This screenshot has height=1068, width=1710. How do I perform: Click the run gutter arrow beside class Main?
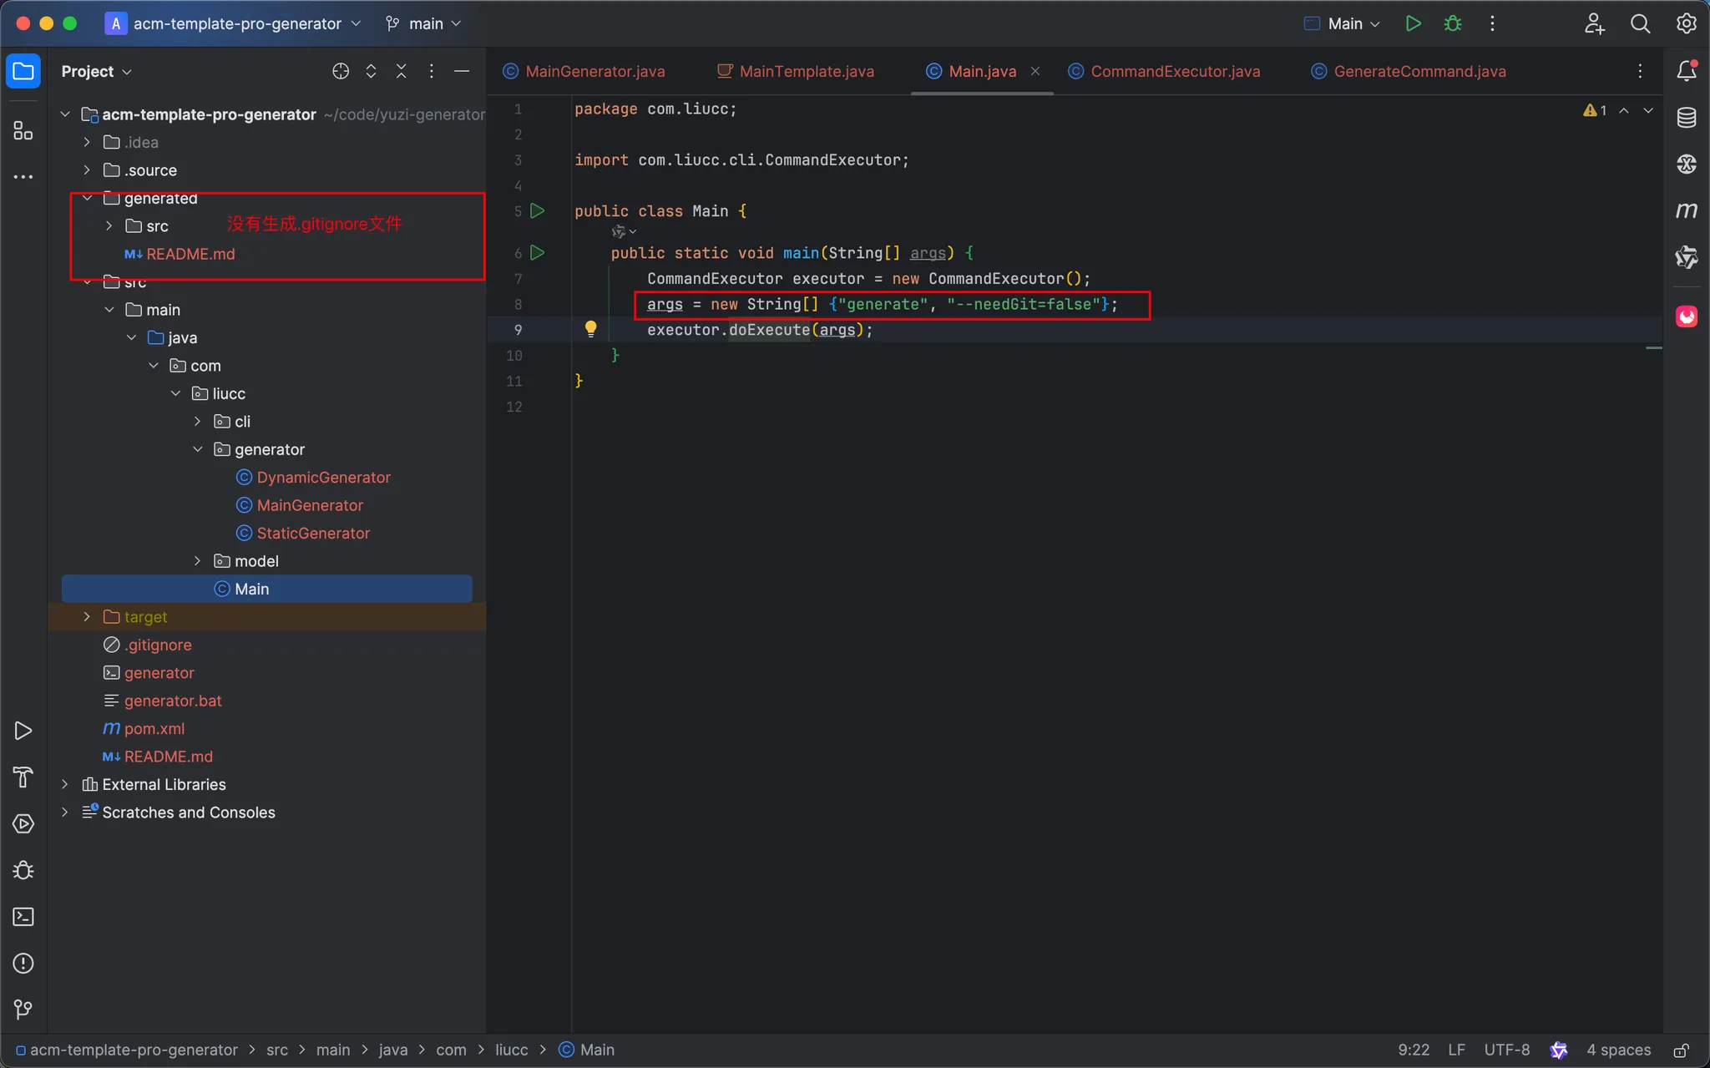point(538,210)
